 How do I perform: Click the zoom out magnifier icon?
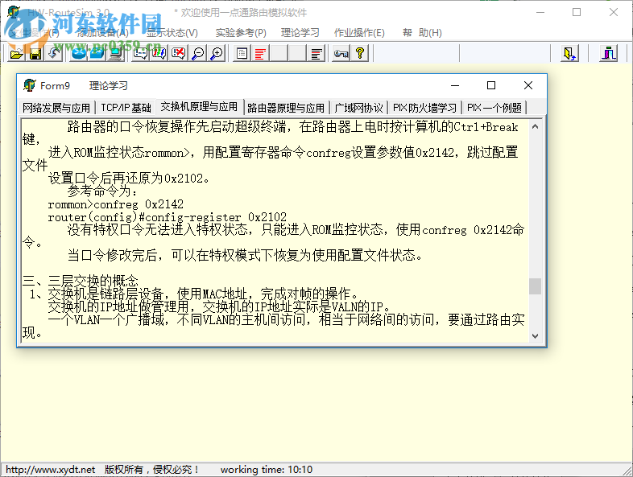198,53
